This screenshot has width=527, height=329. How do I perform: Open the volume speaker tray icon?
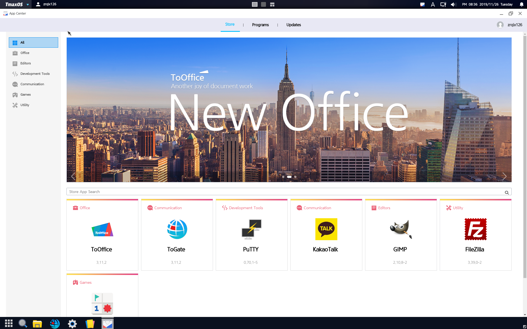[x=453, y=4]
